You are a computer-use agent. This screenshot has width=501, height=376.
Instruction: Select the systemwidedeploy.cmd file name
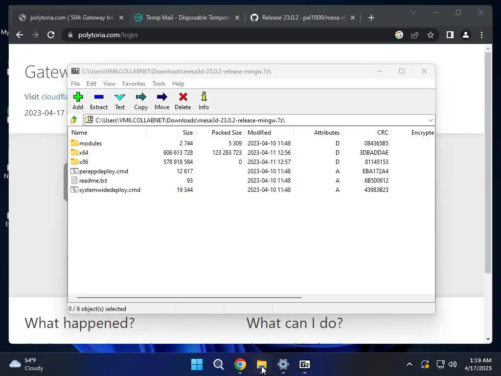click(110, 189)
